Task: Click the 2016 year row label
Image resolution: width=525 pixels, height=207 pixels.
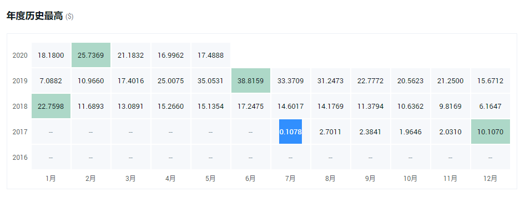Action: pyautogui.click(x=20, y=158)
